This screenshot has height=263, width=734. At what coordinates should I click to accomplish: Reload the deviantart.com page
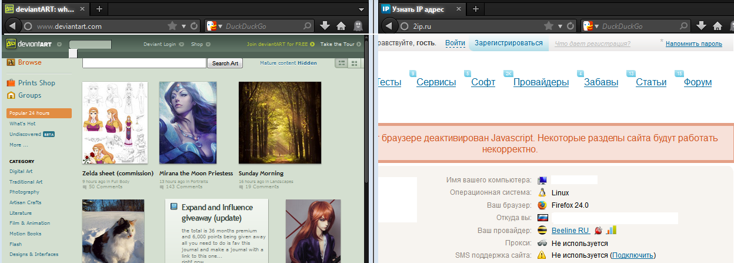click(195, 26)
